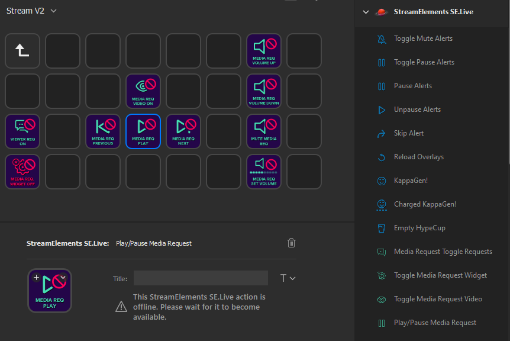Select the Media Req Video On key
This screenshot has height=341, width=510.
tap(143, 91)
